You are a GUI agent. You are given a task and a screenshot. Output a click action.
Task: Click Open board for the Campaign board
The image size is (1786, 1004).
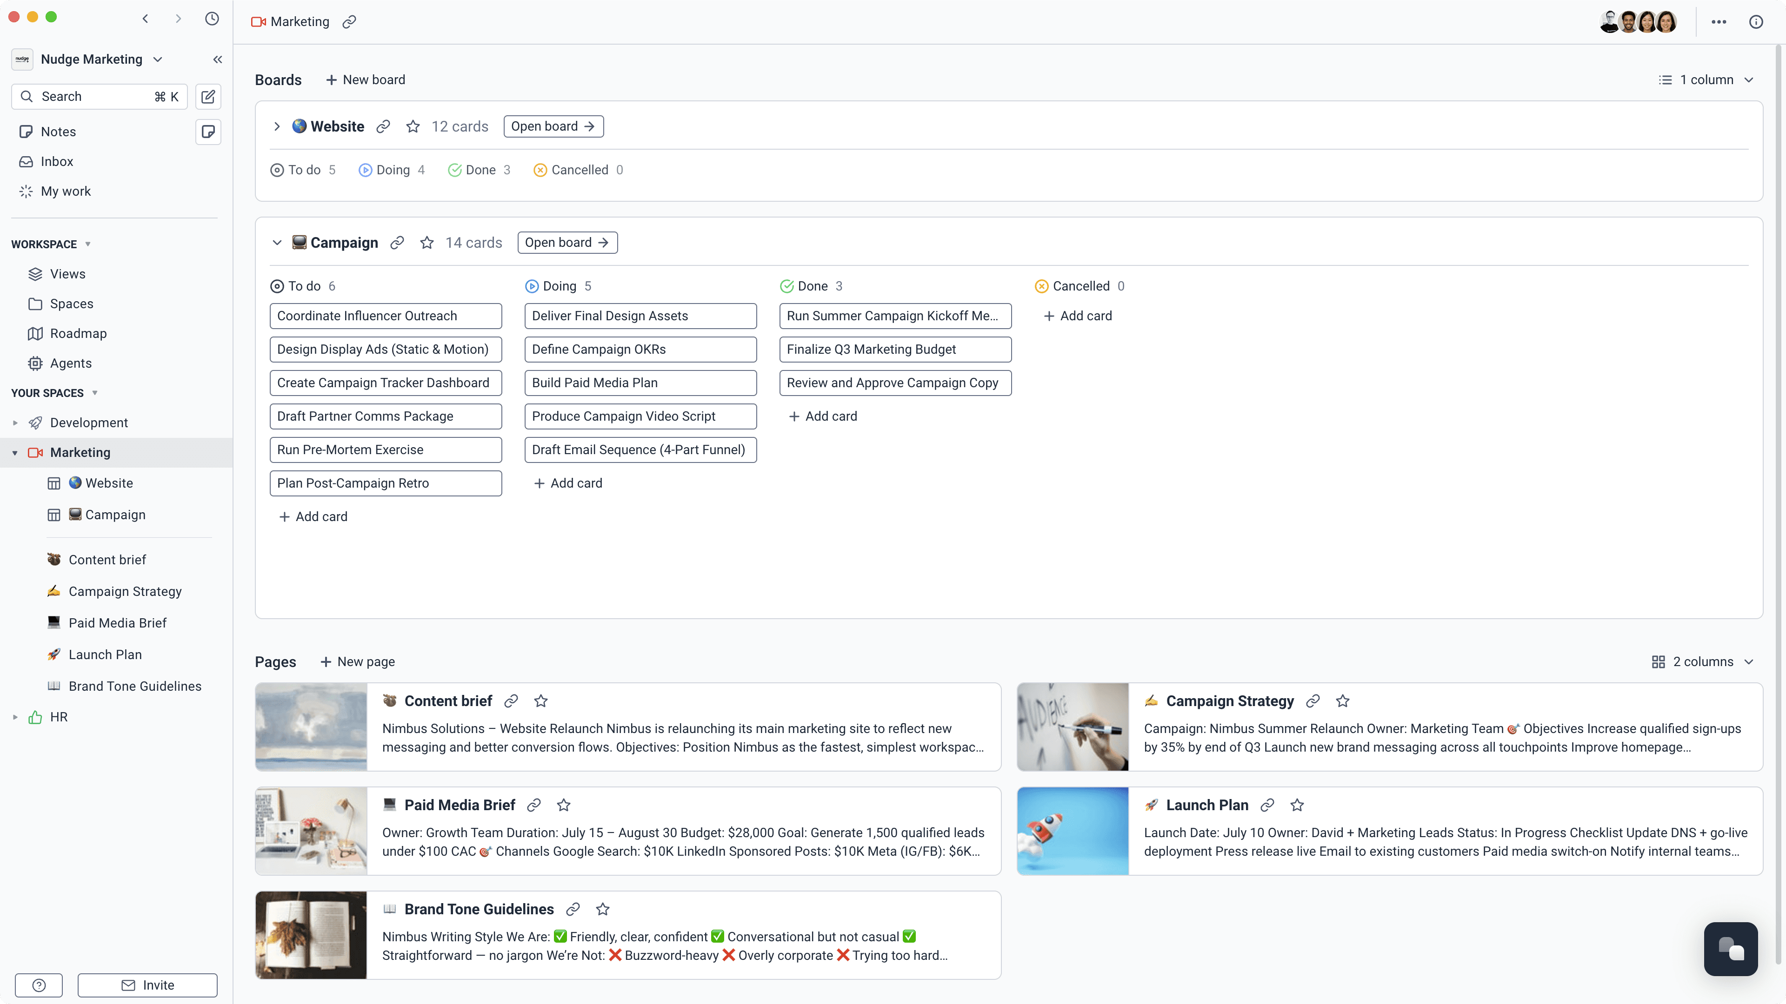pos(567,243)
